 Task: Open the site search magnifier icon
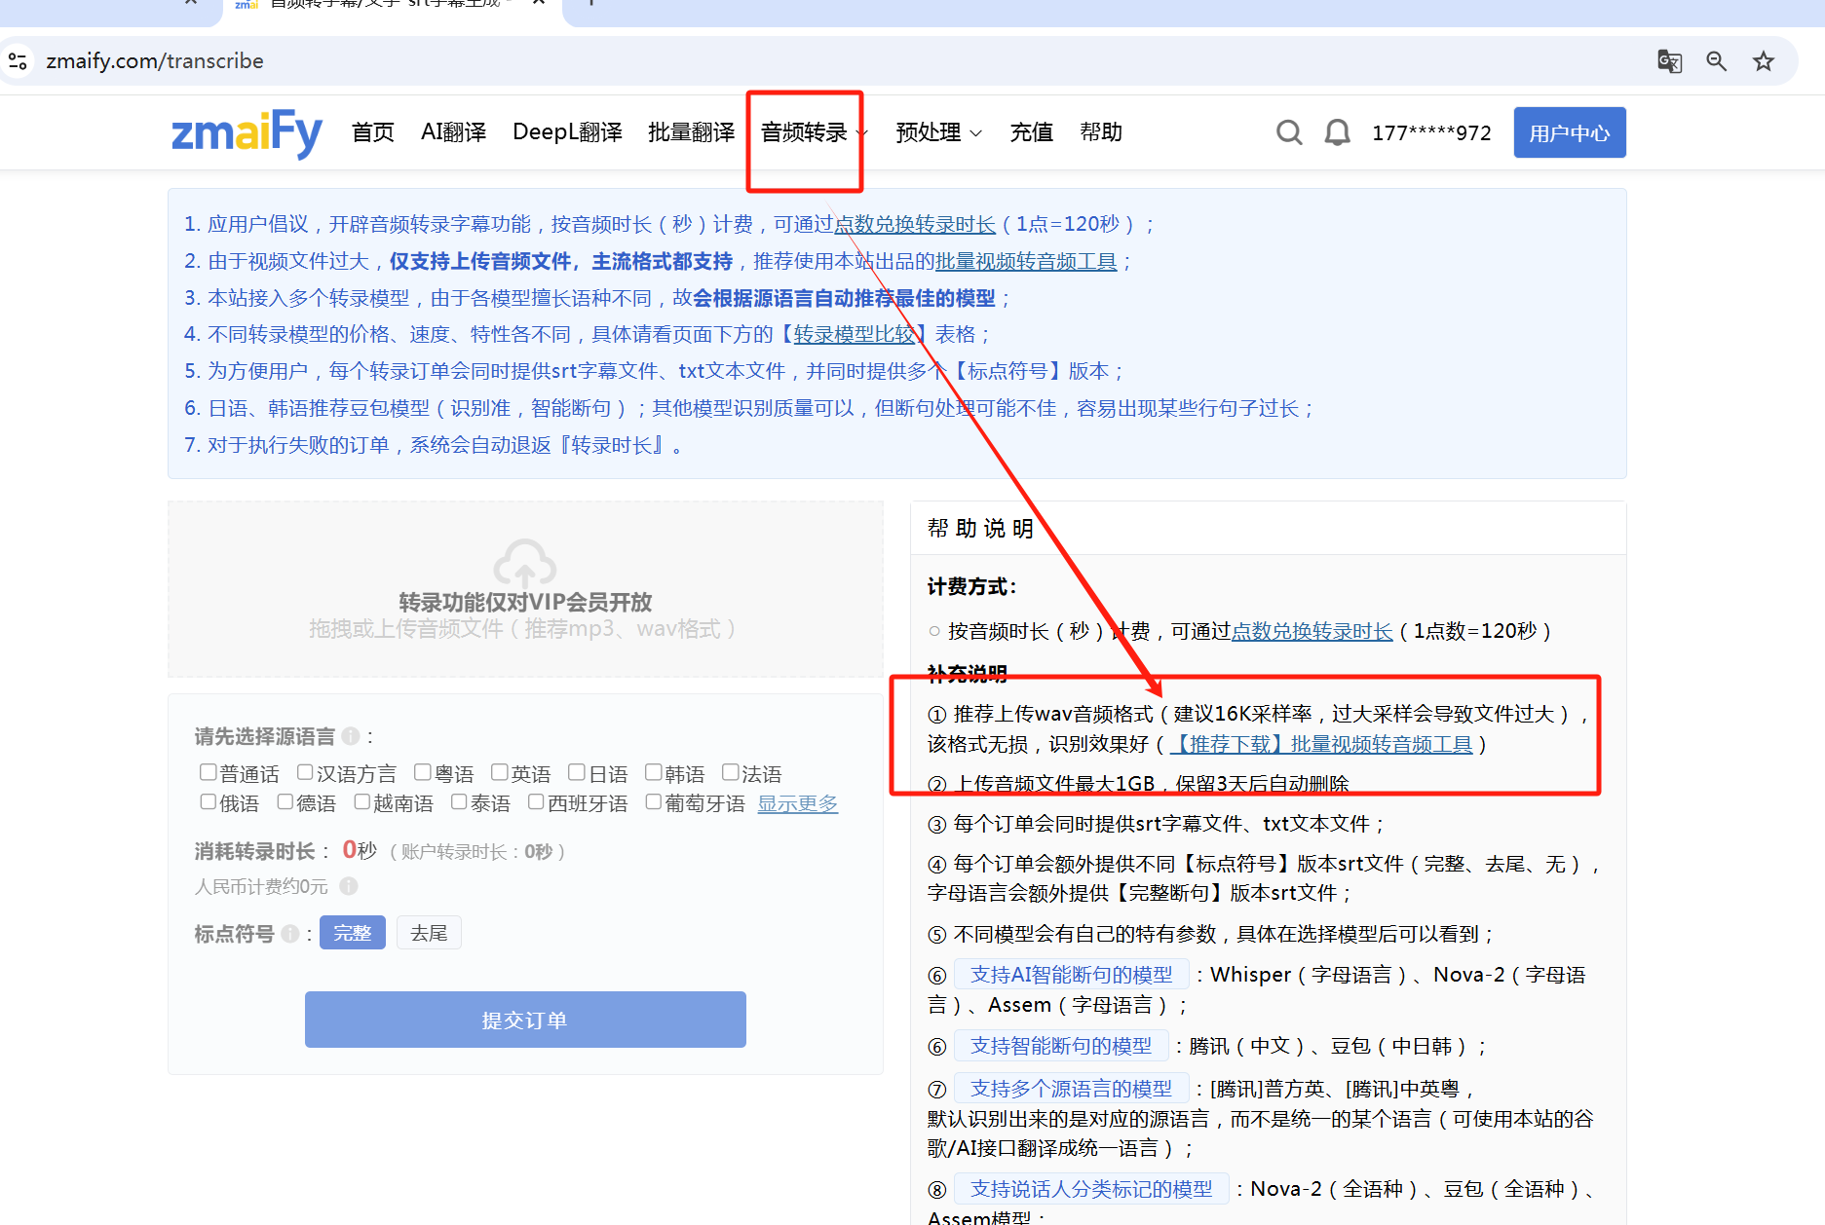point(1289,132)
